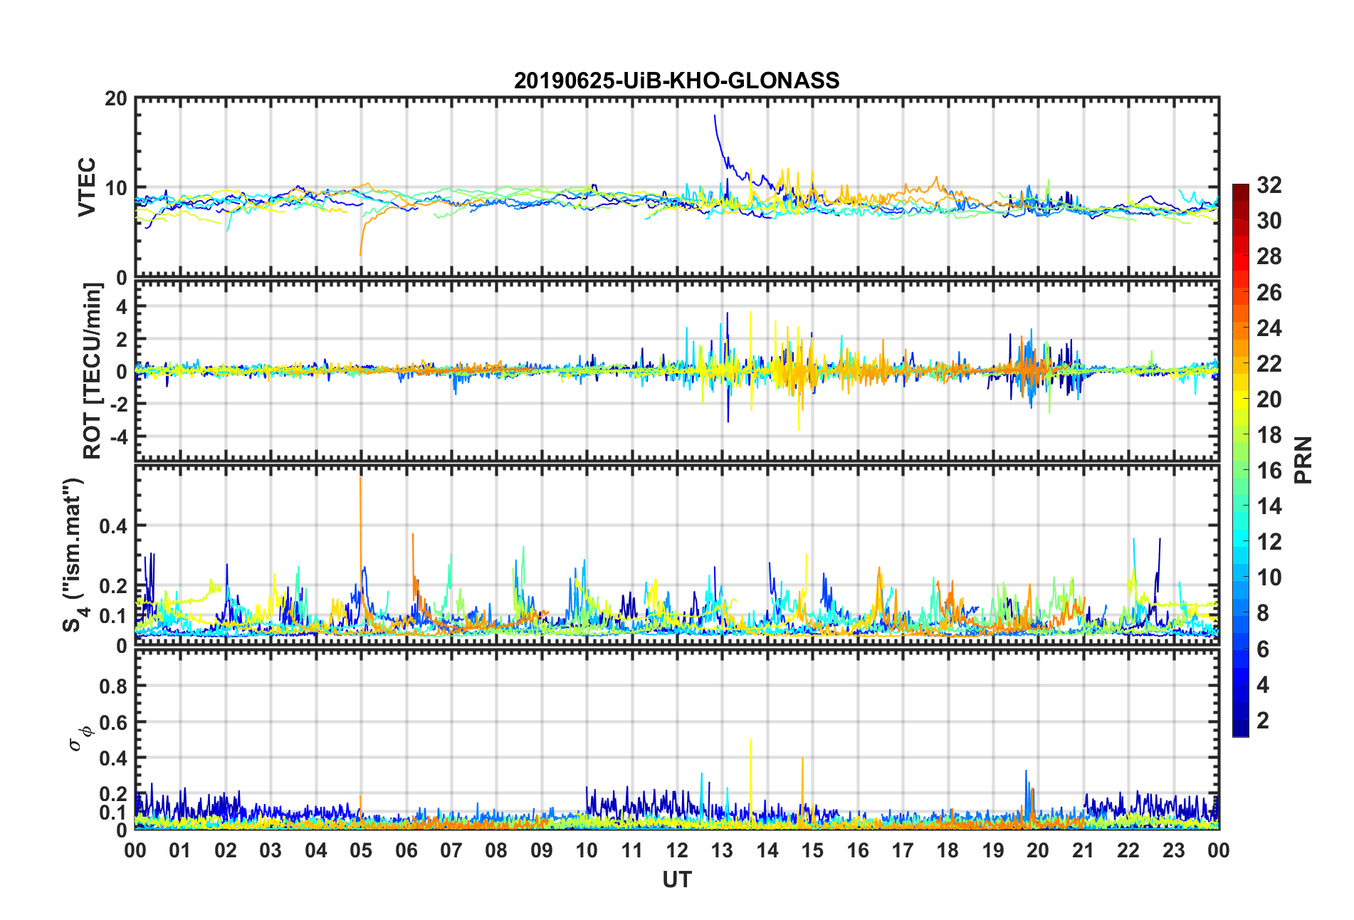Click UT axis tick label 19

pyautogui.click(x=993, y=850)
